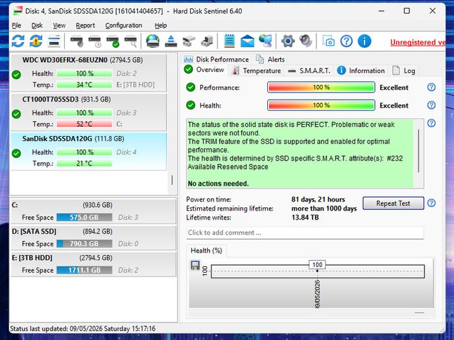The height and width of the screenshot is (340, 454).
Task: Open the Report menu
Action: (85, 25)
